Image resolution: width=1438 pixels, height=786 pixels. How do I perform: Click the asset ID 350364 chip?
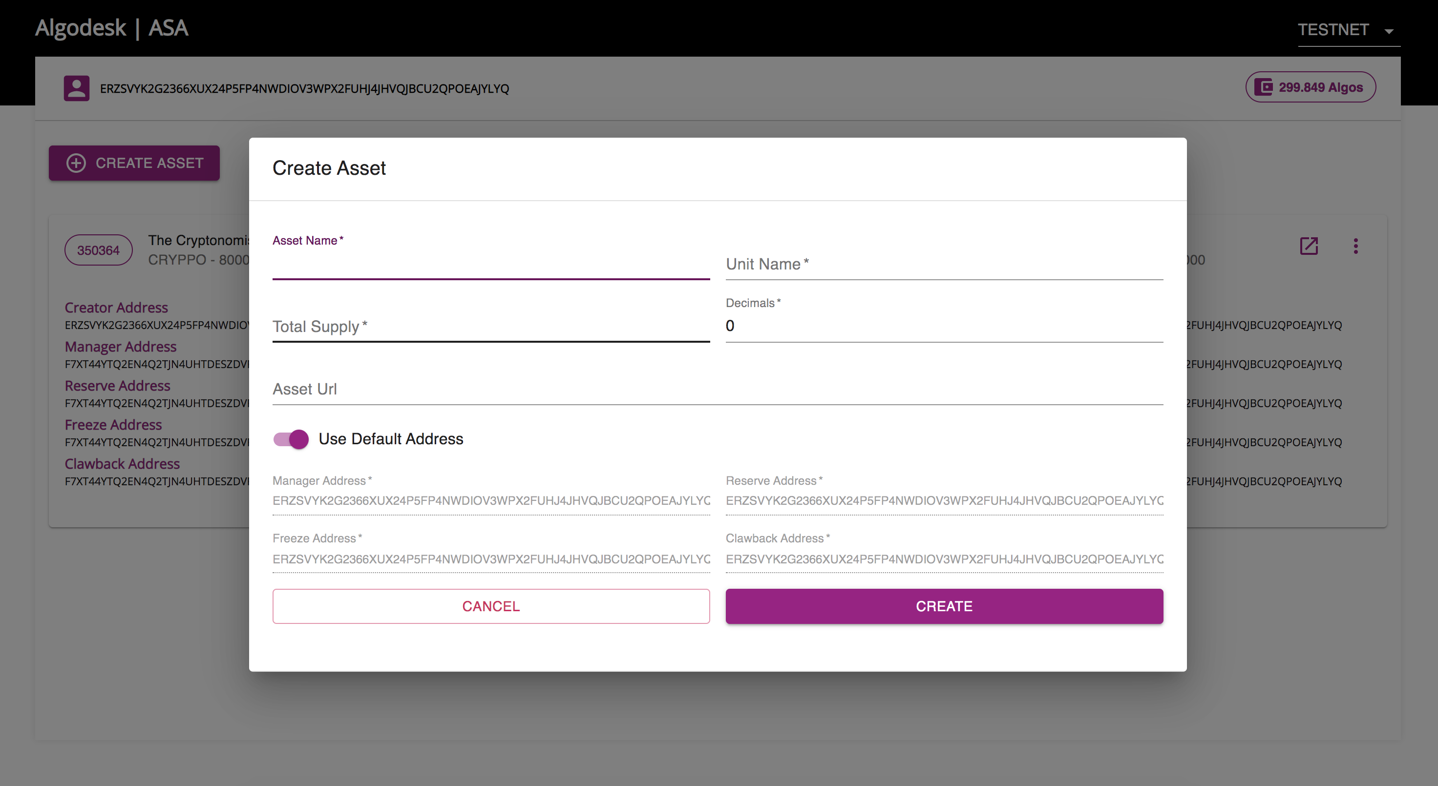point(98,250)
